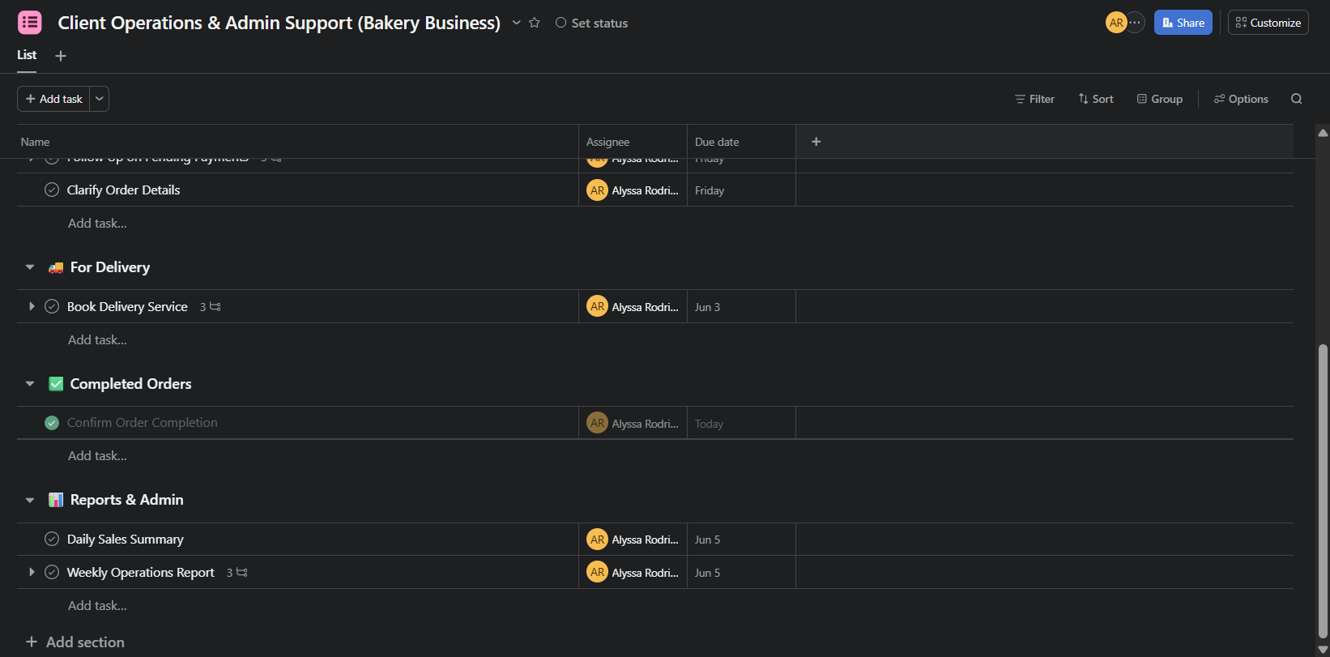
Task: Mark Daily Sales Summary complete
Action: (52, 539)
